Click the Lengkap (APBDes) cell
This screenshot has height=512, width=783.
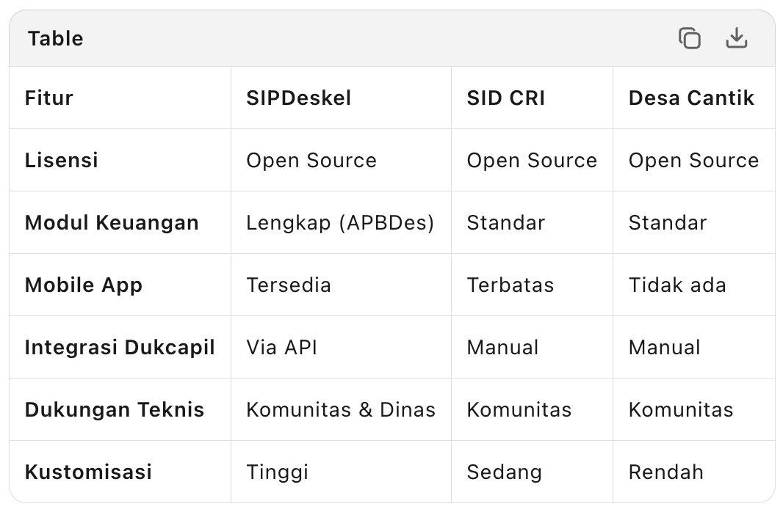pyautogui.click(x=340, y=222)
